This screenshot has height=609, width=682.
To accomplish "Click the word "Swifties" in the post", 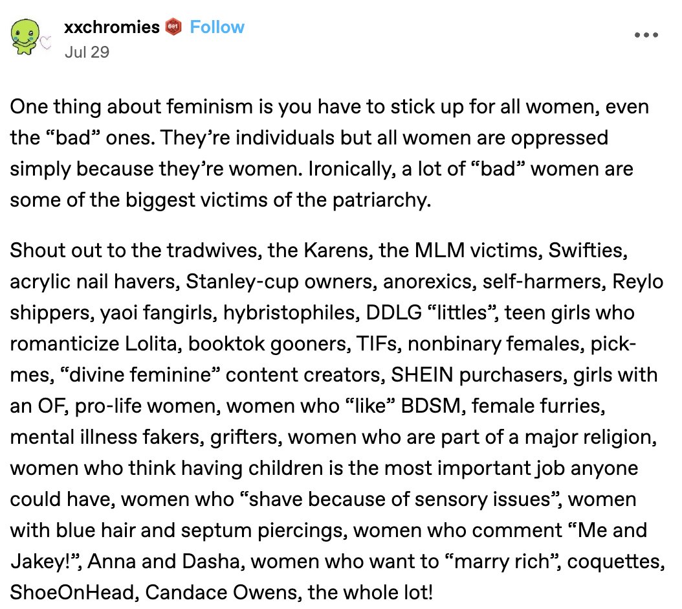I will [588, 251].
